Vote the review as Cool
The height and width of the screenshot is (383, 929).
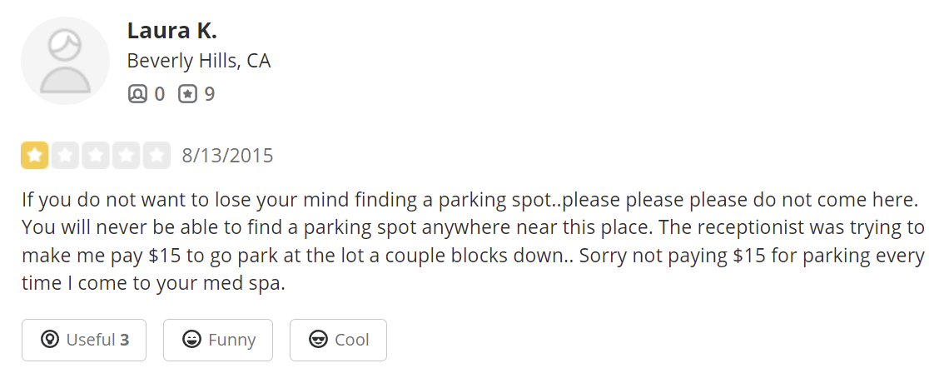tap(338, 340)
